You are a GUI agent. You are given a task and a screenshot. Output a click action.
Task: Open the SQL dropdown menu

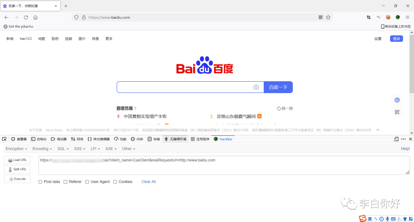point(63,149)
